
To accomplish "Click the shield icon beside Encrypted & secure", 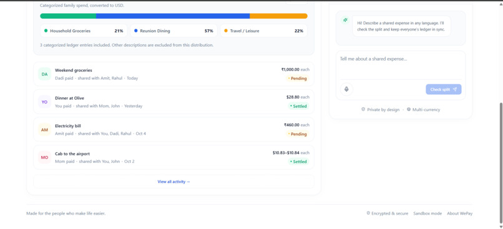I will tap(368, 213).
